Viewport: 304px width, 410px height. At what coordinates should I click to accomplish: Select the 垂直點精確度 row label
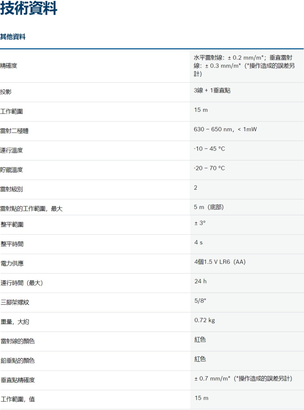point(18,380)
